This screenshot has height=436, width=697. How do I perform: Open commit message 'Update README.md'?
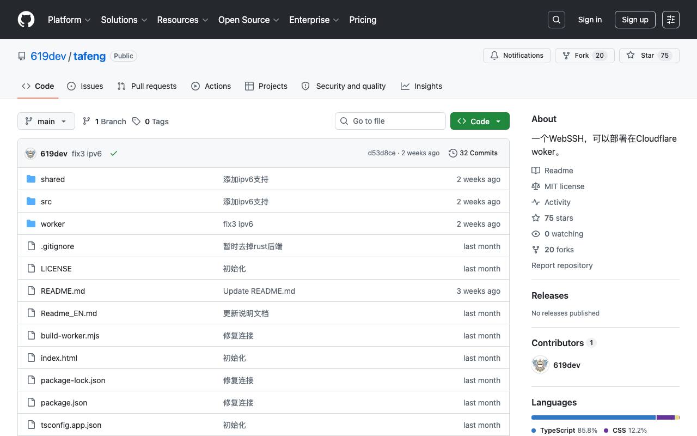[x=259, y=291]
